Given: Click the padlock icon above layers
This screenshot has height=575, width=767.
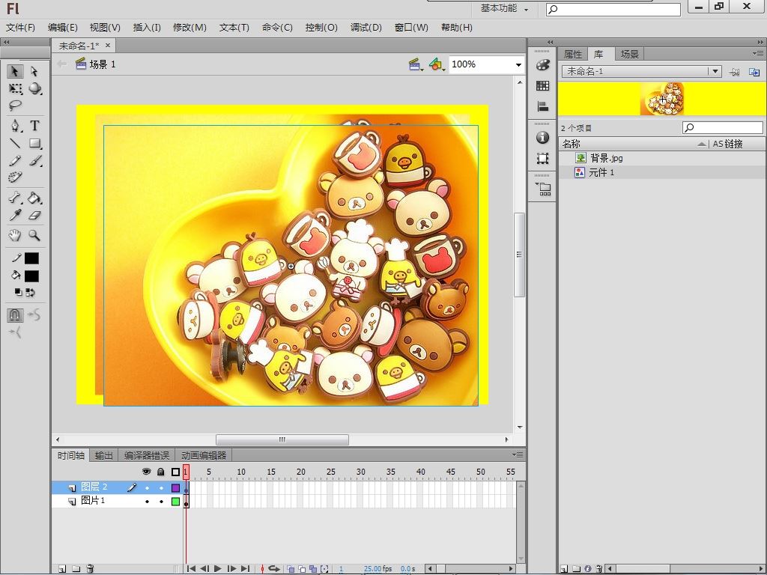Looking at the screenshot, I should (x=161, y=472).
